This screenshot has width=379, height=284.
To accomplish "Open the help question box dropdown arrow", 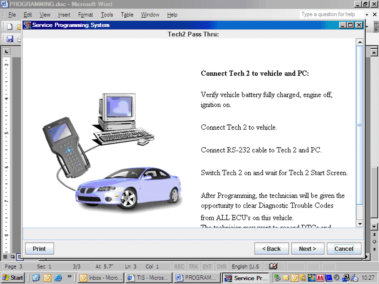I will 367,15.
